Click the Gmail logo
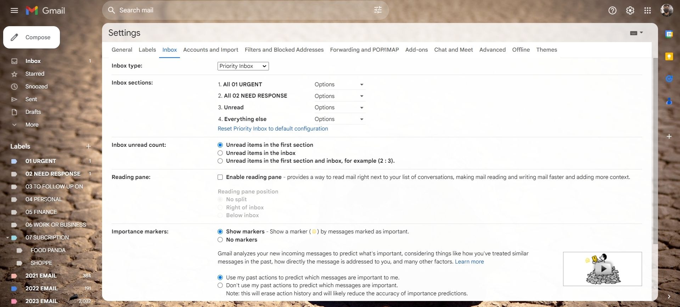This screenshot has height=307, width=680. (45, 11)
